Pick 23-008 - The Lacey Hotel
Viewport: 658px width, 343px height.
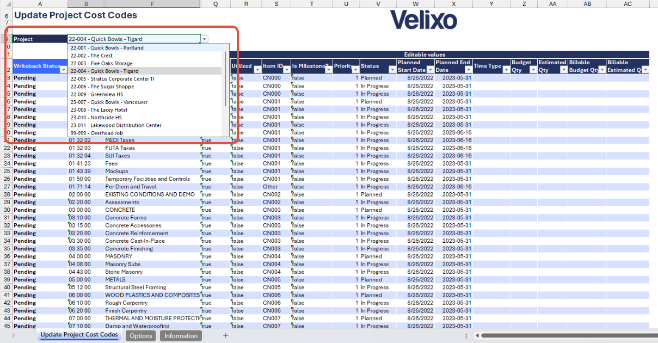click(145, 109)
